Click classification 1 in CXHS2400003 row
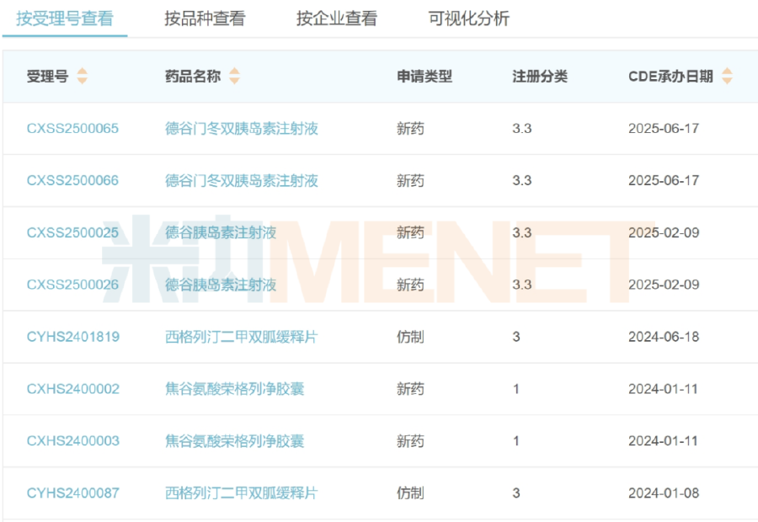Viewport: 758px width, 522px height. point(516,441)
